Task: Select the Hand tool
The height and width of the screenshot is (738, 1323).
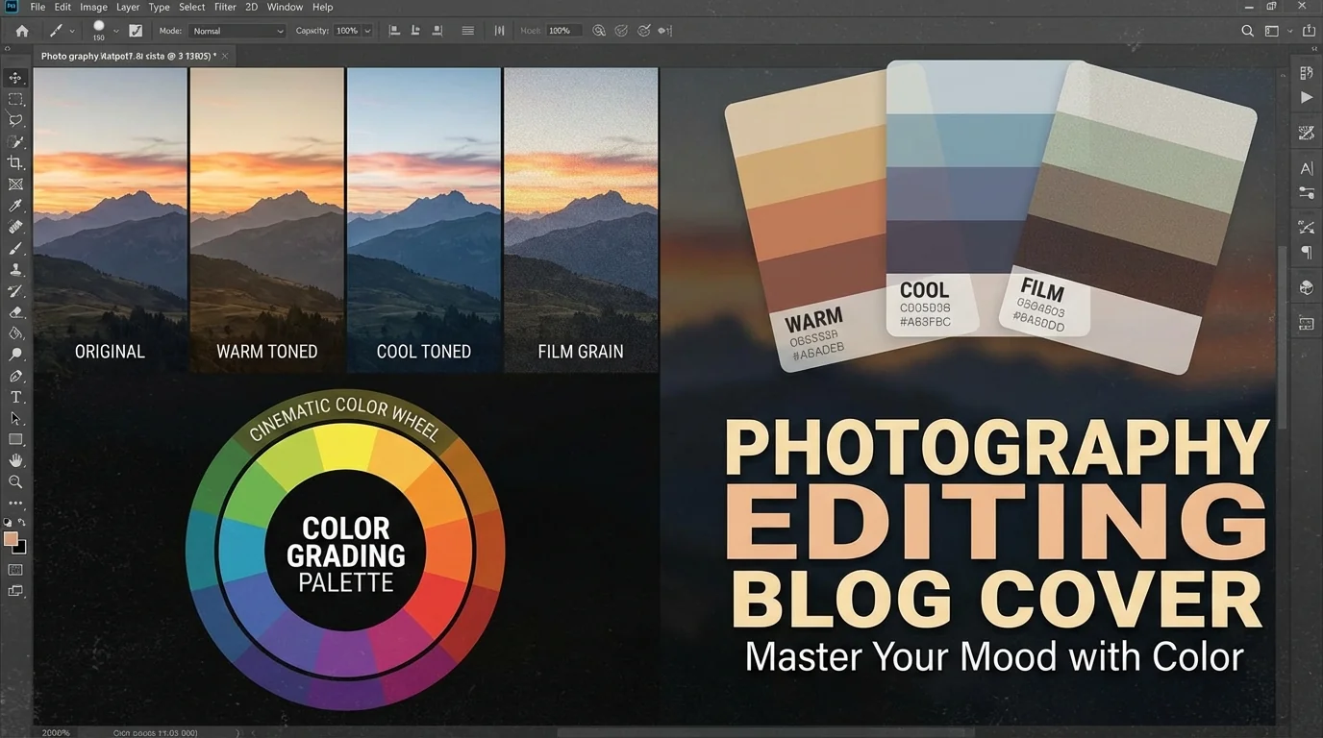Action: tap(15, 461)
